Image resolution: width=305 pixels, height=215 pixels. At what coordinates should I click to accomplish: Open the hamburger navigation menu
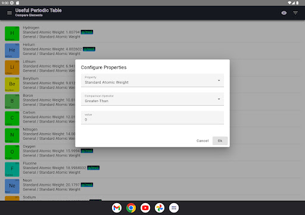pyautogui.click(x=10, y=13)
